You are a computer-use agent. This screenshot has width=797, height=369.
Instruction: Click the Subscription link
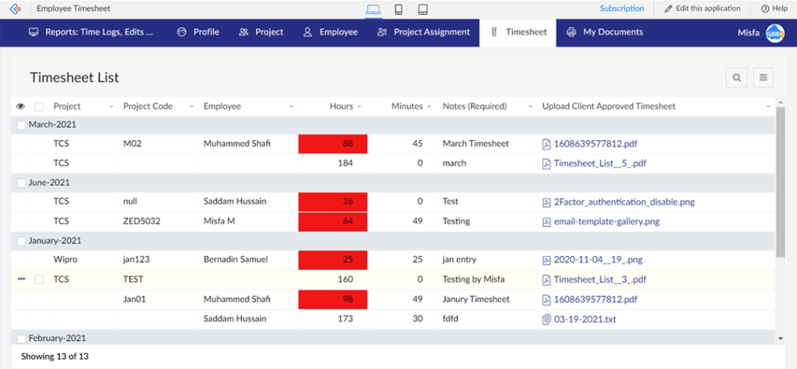click(x=621, y=9)
